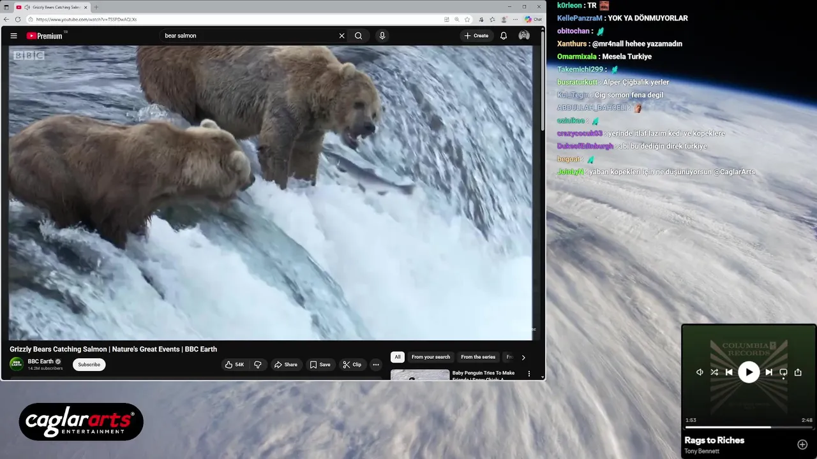
Task: Run search with the magnifier button
Action: pyautogui.click(x=359, y=36)
